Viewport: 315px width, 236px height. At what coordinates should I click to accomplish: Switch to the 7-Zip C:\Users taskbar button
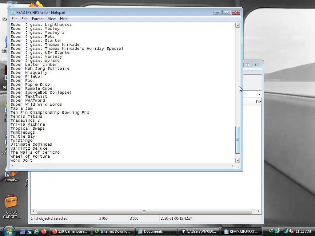point(199,231)
